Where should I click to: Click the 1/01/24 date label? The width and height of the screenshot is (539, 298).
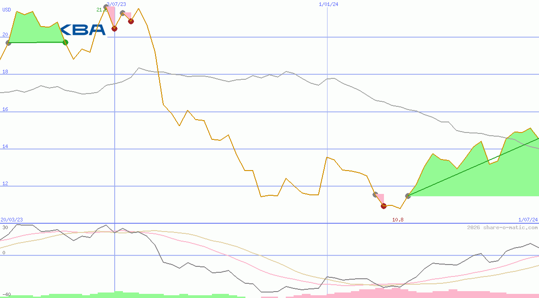click(x=328, y=4)
